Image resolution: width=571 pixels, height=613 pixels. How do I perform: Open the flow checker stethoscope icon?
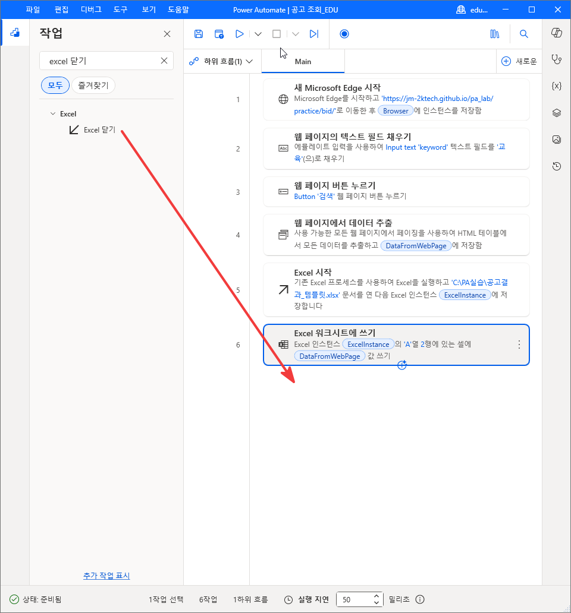coord(557,59)
